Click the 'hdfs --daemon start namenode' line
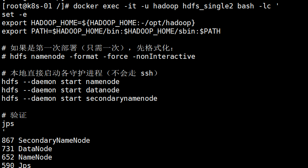The width and height of the screenshot is (308, 168). (61, 82)
